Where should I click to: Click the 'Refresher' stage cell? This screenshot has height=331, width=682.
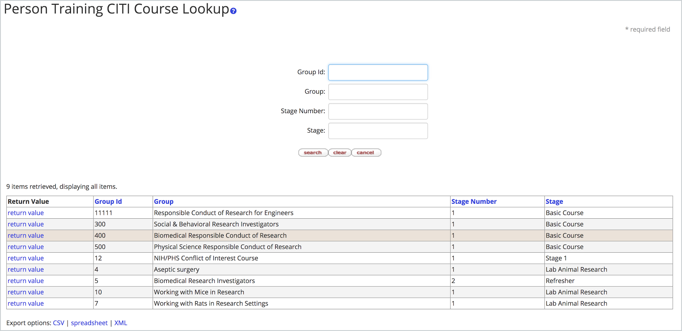[608, 281]
